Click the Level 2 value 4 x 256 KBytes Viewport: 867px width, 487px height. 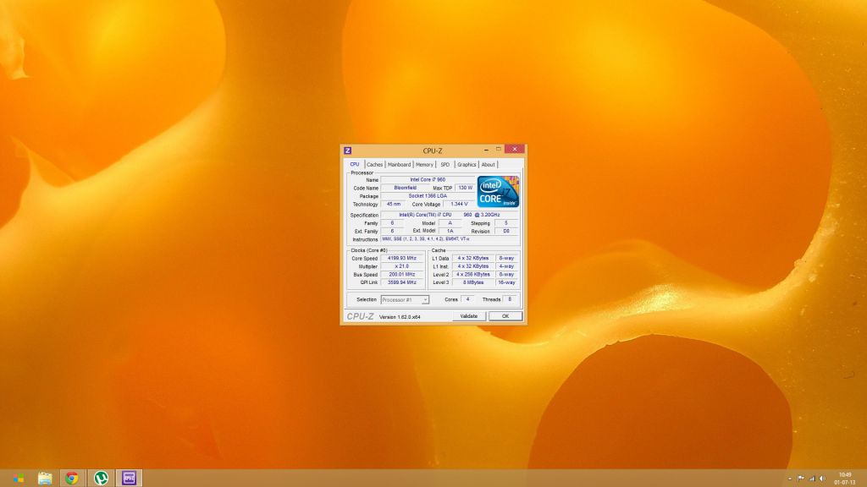coord(472,274)
